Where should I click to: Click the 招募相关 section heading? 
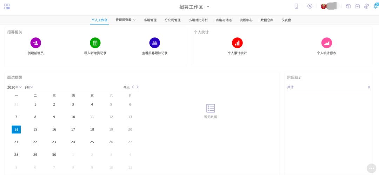15,32
